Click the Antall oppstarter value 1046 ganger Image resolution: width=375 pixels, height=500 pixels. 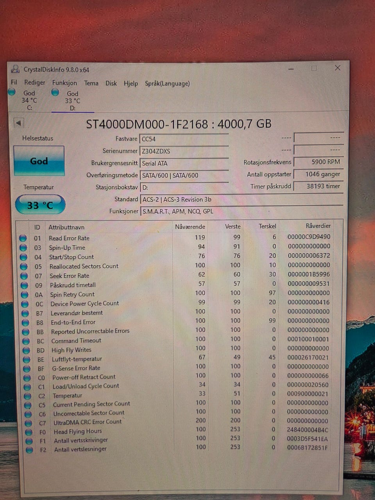(x=318, y=174)
